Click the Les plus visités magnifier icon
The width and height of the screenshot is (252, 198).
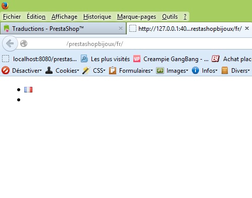pyautogui.click(x=84, y=59)
